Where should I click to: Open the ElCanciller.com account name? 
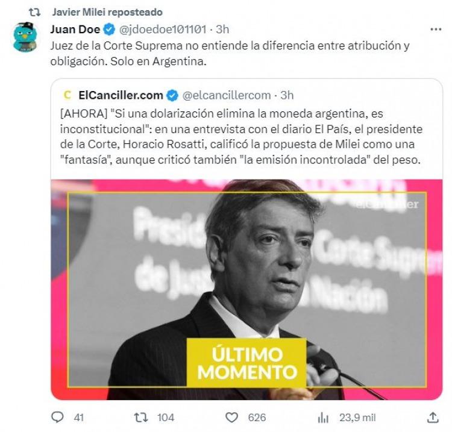point(121,95)
